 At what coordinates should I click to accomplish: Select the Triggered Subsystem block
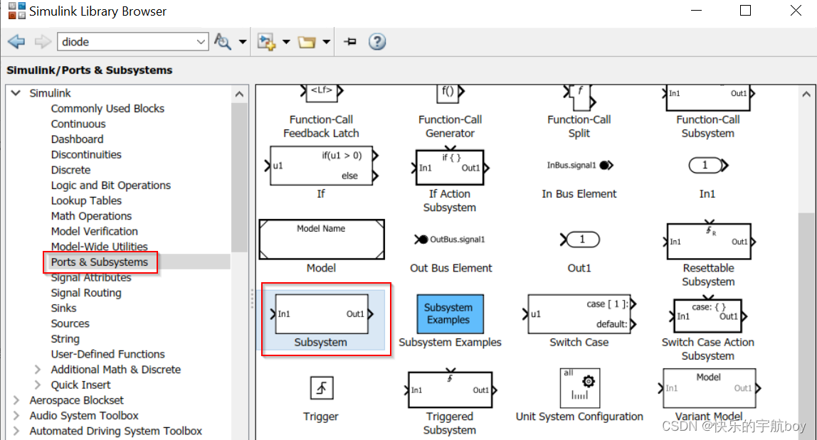point(450,390)
